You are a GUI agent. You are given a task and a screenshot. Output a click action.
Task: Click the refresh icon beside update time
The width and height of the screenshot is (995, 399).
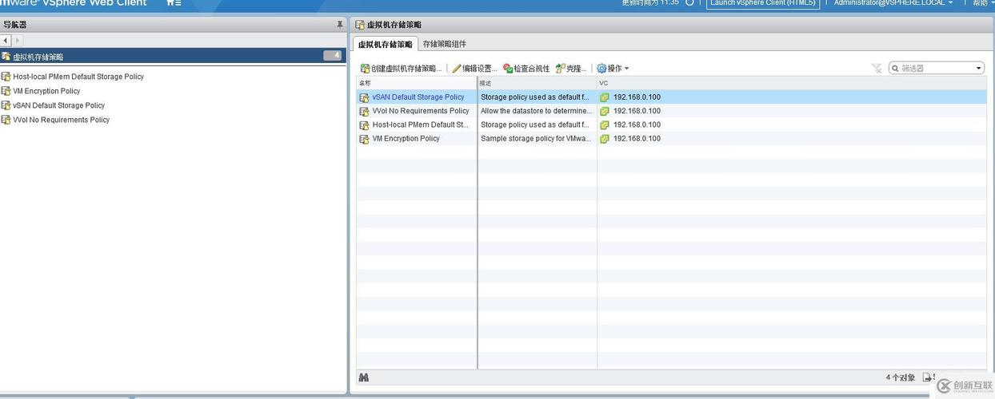(690, 2)
